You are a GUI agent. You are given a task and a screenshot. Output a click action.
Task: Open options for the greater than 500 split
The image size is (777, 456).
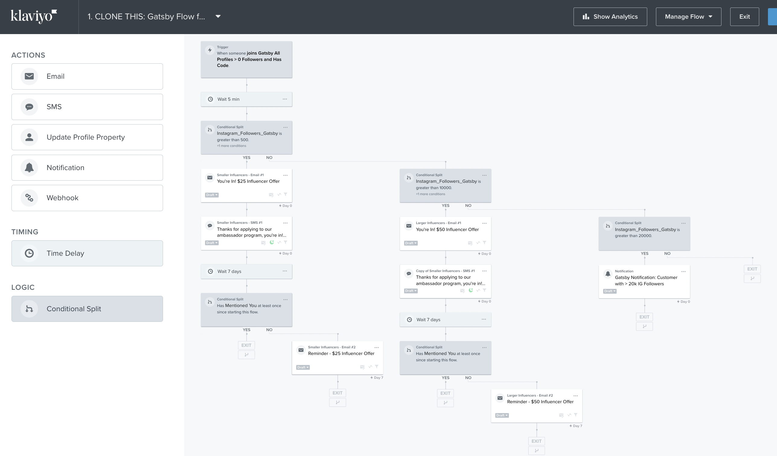click(286, 127)
